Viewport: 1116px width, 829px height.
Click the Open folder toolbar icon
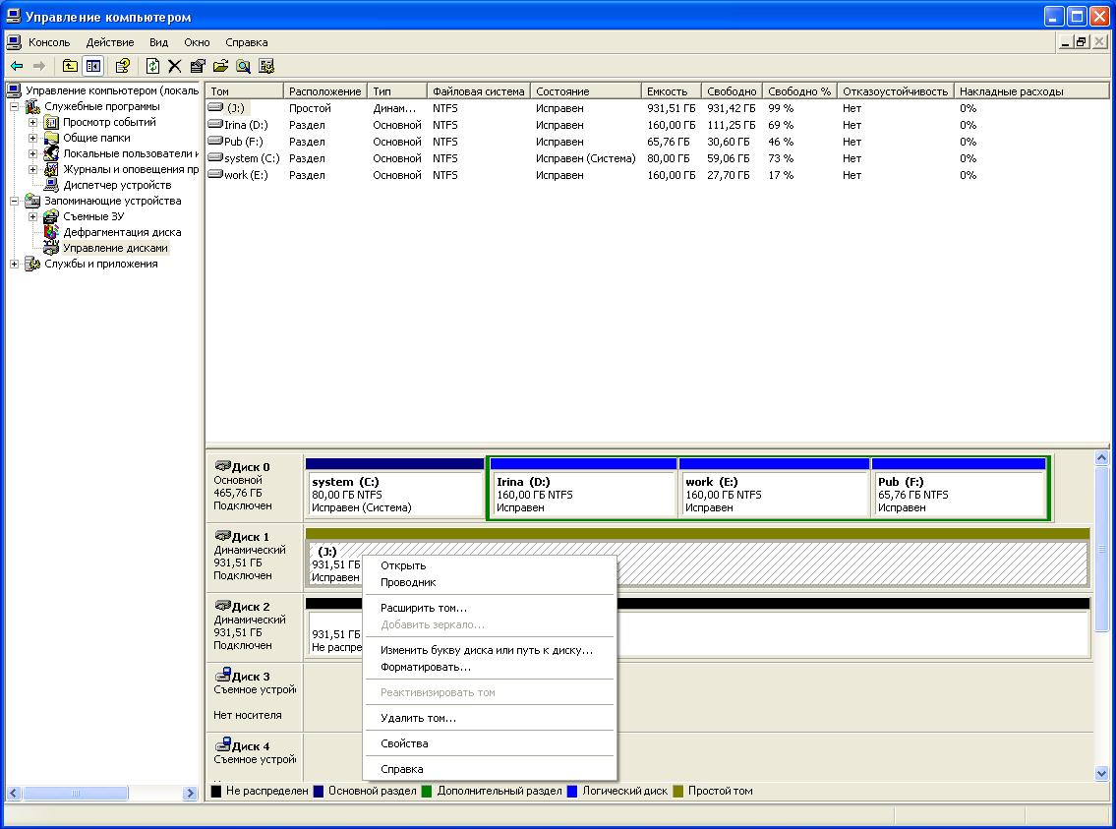220,66
